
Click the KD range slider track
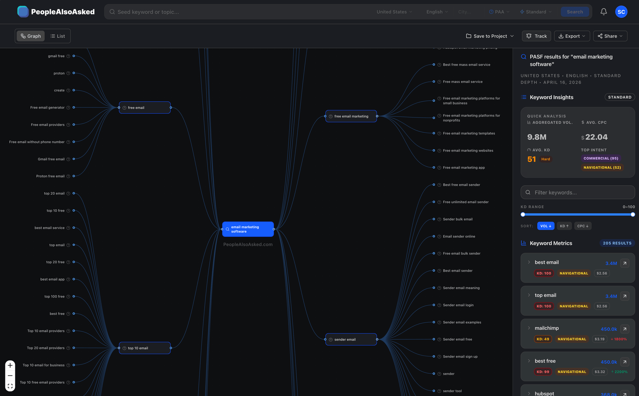578,214
